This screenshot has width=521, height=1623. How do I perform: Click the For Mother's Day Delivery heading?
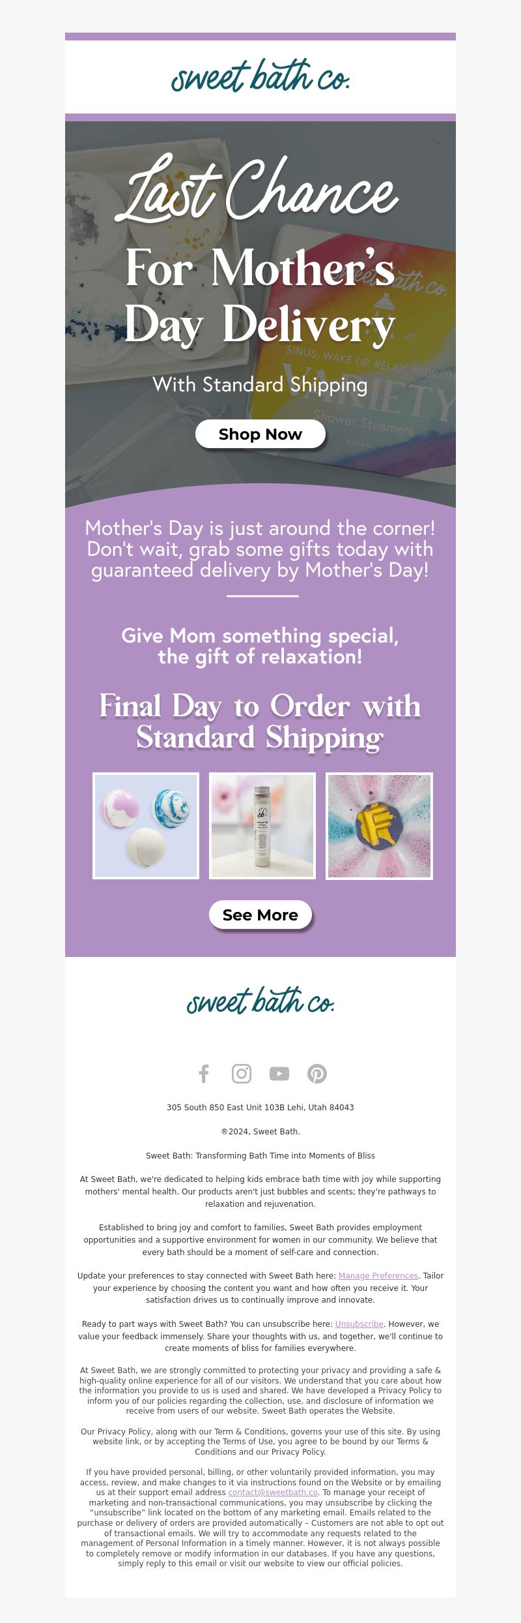[x=260, y=296]
